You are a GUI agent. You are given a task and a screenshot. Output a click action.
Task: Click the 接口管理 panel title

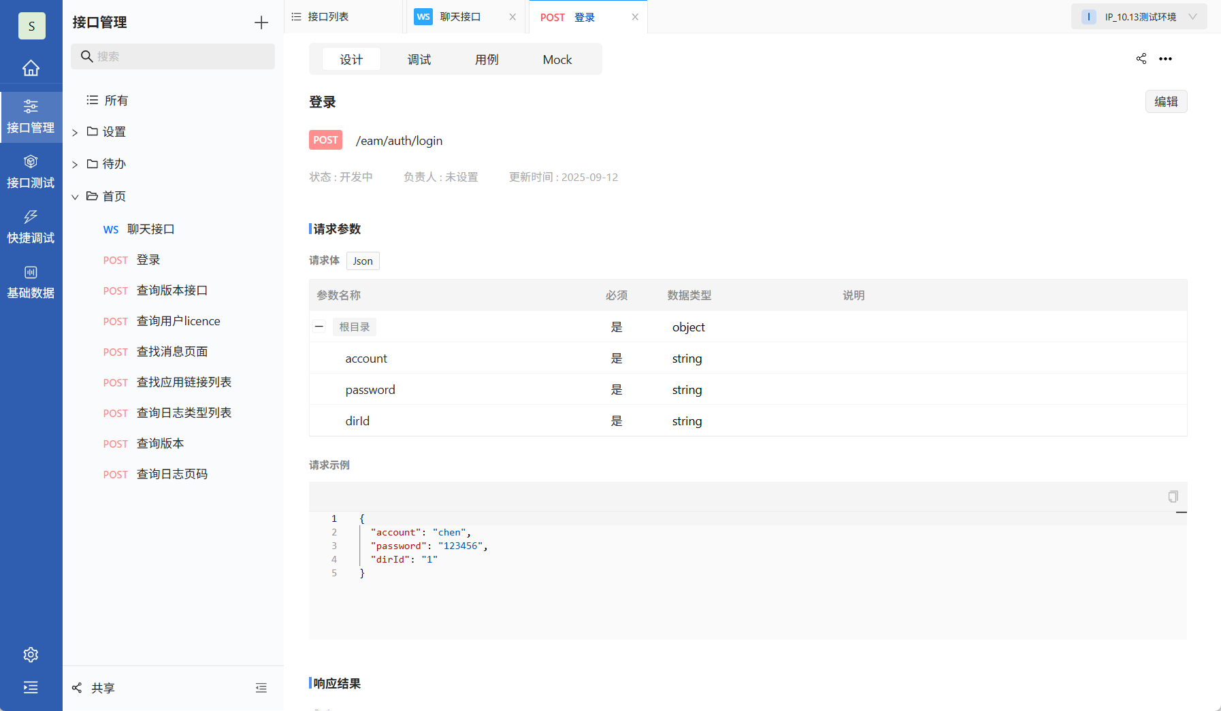100,22
